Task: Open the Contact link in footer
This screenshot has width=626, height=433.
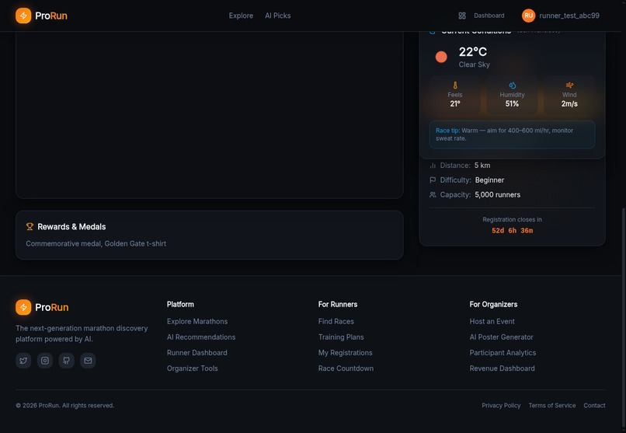Action: pyautogui.click(x=594, y=406)
